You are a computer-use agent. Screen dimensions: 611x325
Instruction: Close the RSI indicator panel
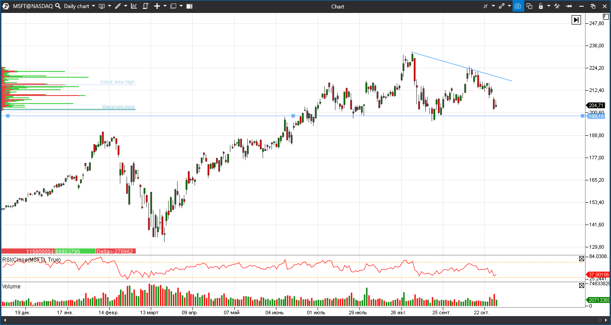coord(581,258)
